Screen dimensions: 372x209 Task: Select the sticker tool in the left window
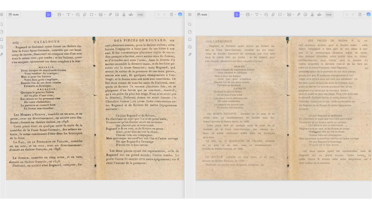click(x=117, y=15)
